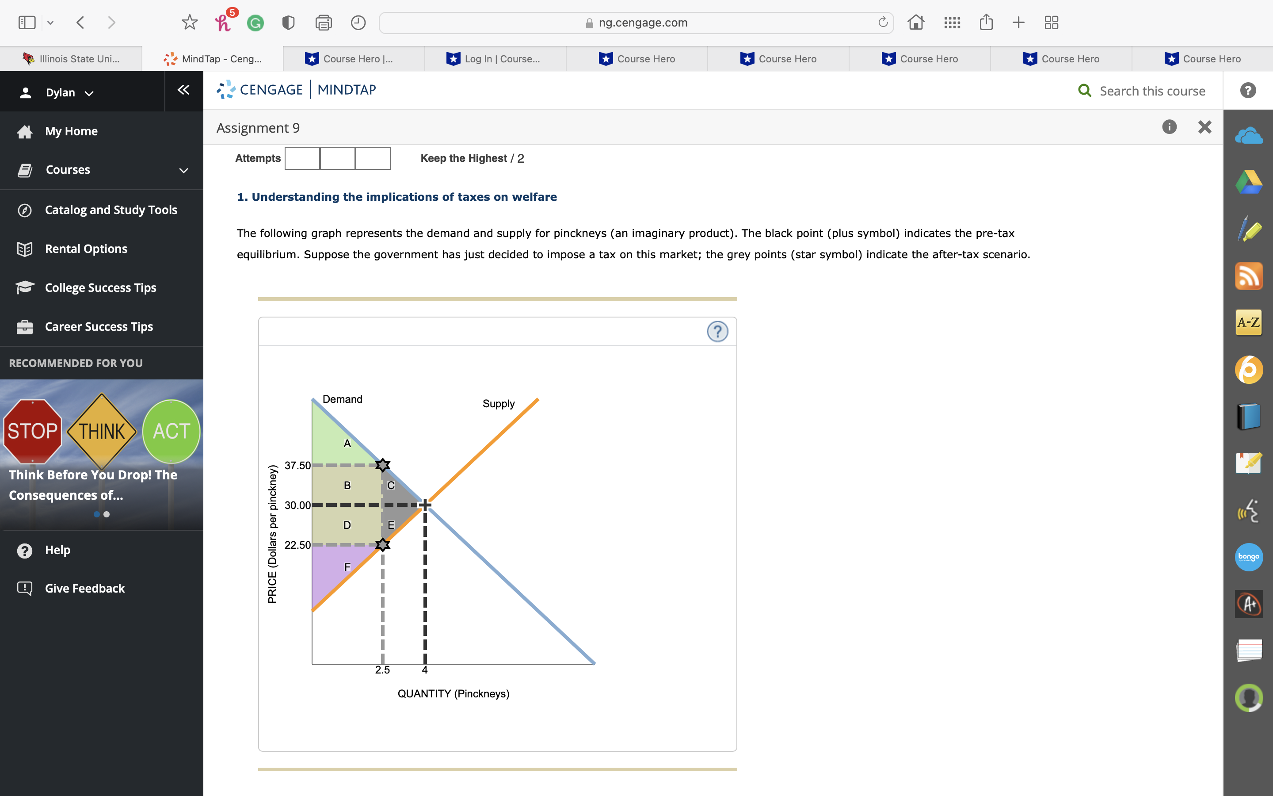The width and height of the screenshot is (1273, 796).
Task: Open the RSS feed app icon
Action: tap(1248, 276)
